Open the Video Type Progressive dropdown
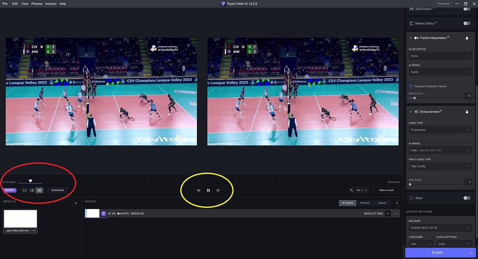 click(440, 130)
